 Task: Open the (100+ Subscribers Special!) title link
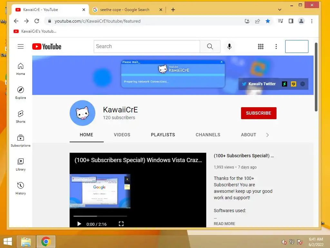tap(244, 156)
